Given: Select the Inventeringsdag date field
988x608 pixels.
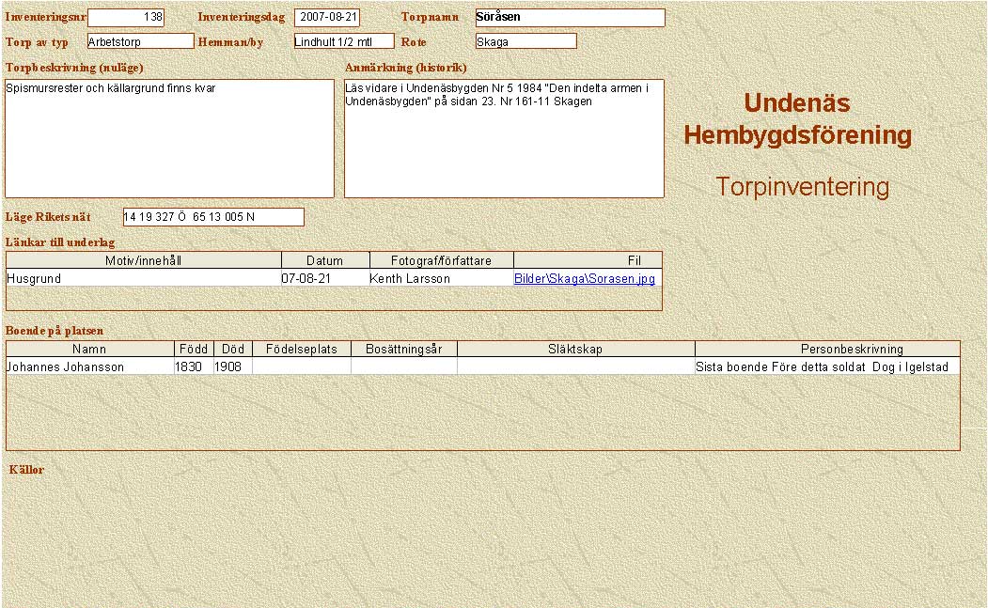Looking at the screenshot, I should 327,18.
